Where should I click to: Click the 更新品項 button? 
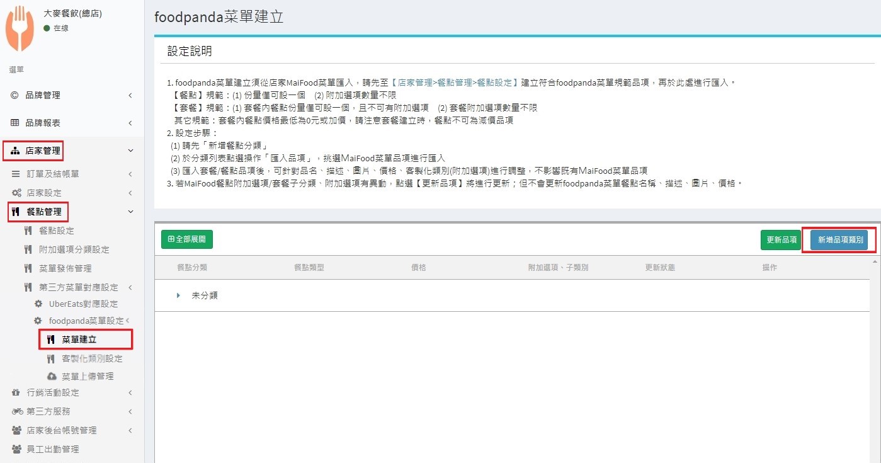[x=781, y=240]
